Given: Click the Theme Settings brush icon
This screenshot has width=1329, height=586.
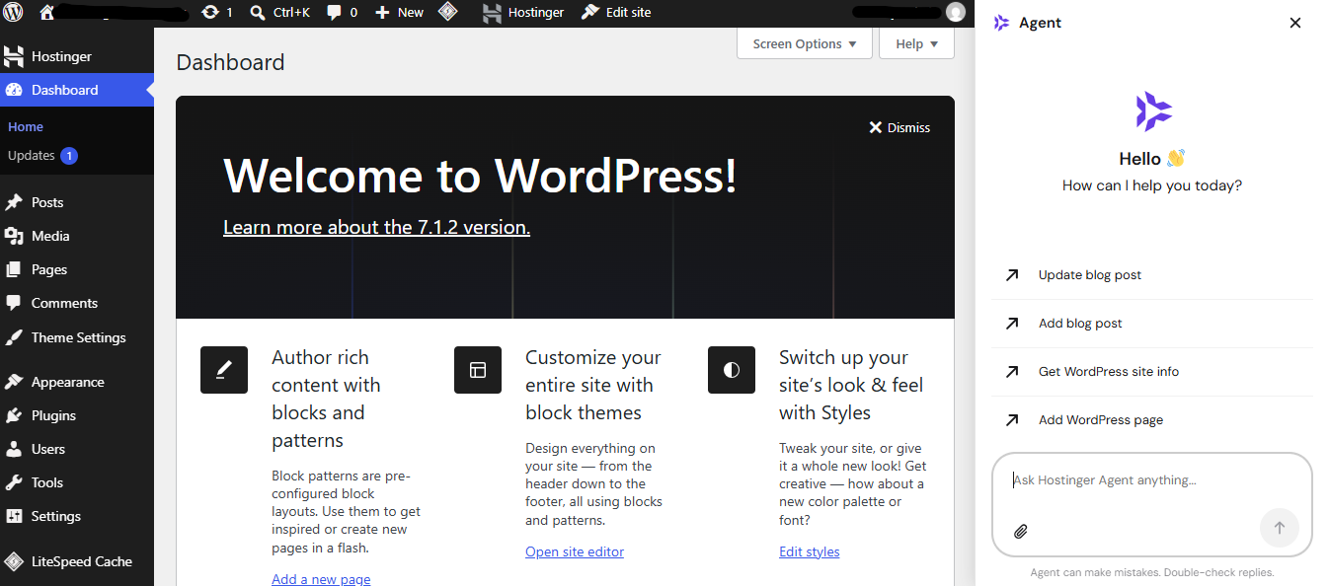Looking at the screenshot, I should [x=14, y=337].
